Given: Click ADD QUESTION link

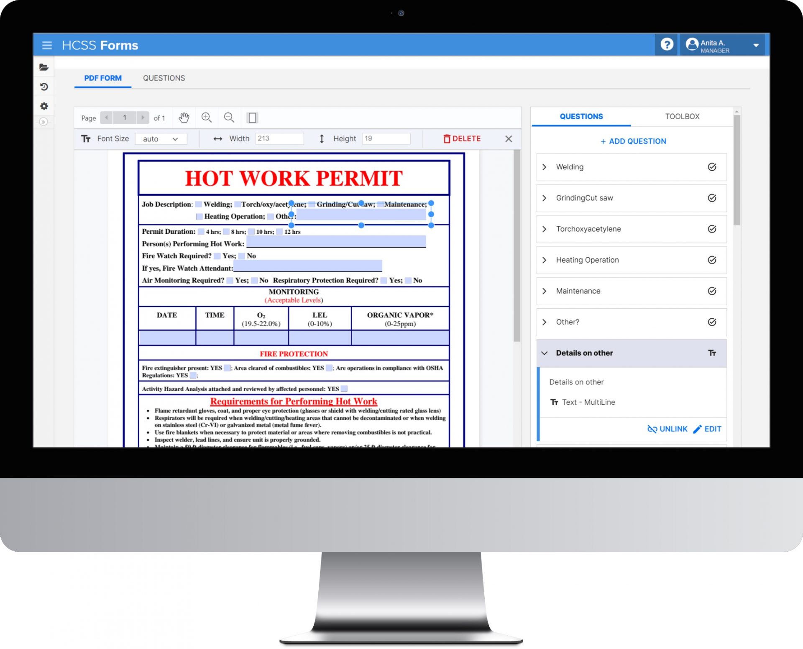Looking at the screenshot, I should point(633,141).
